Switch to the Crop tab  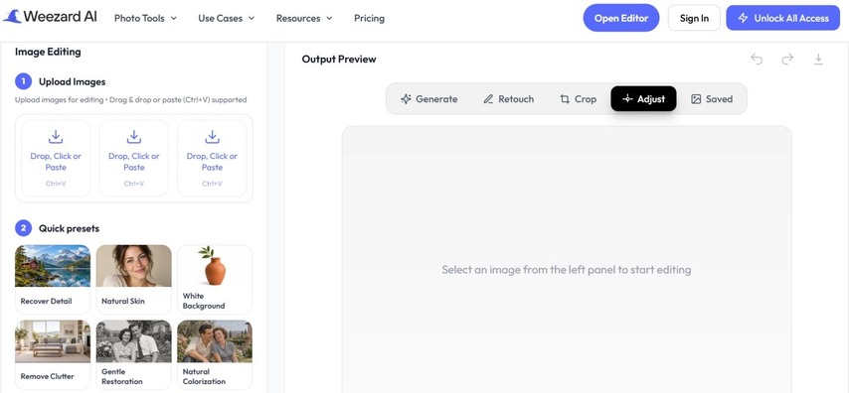point(578,99)
